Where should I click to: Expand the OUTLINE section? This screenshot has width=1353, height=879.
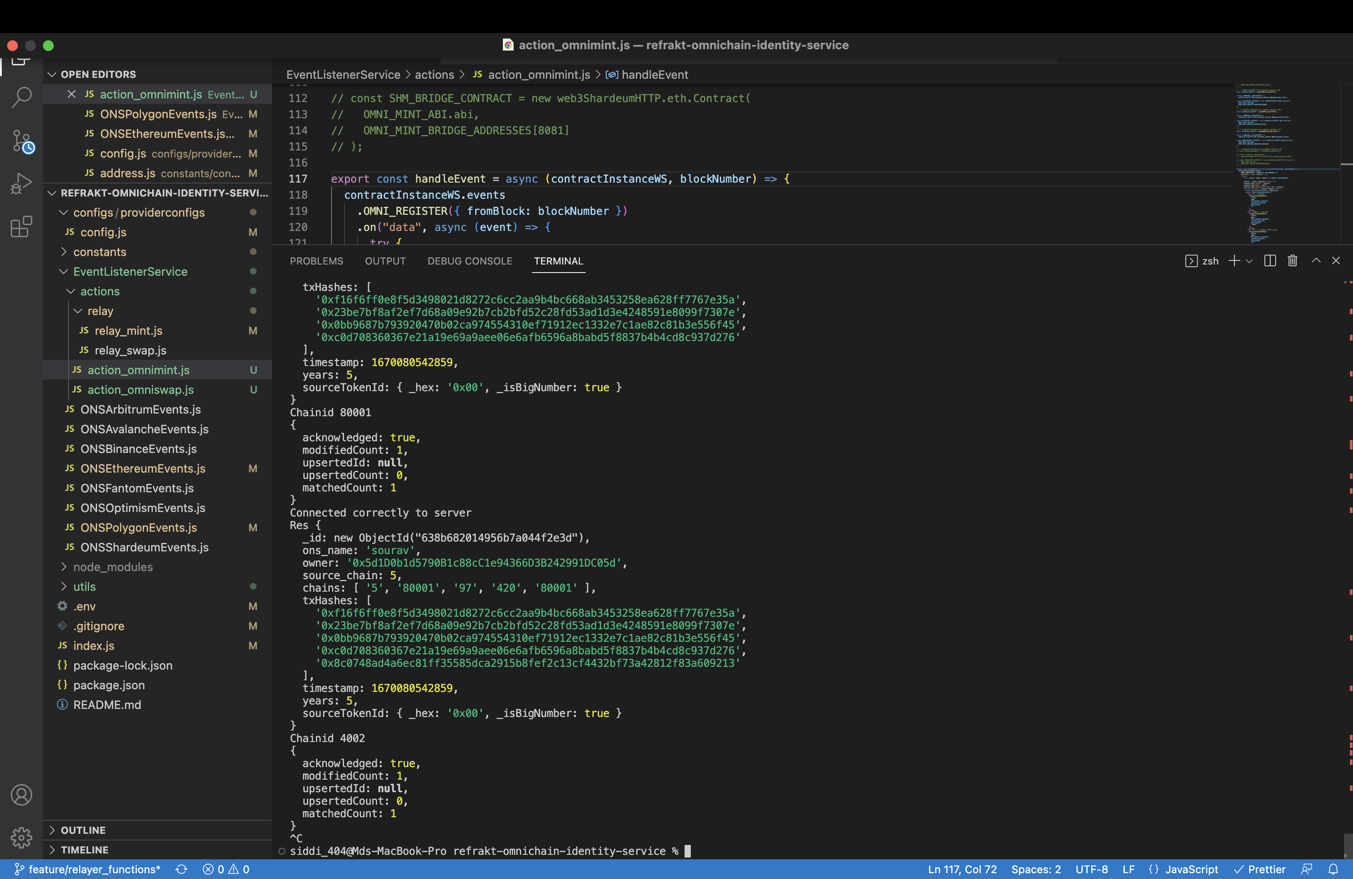click(x=157, y=830)
